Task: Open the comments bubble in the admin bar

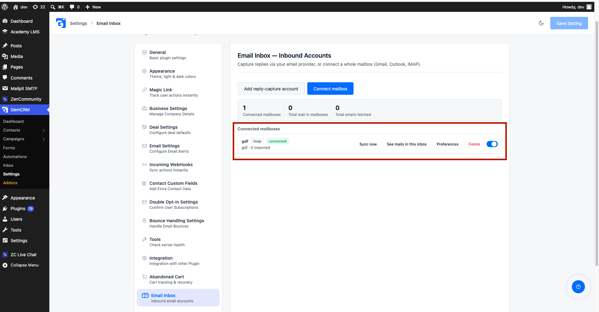Action: pos(72,7)
